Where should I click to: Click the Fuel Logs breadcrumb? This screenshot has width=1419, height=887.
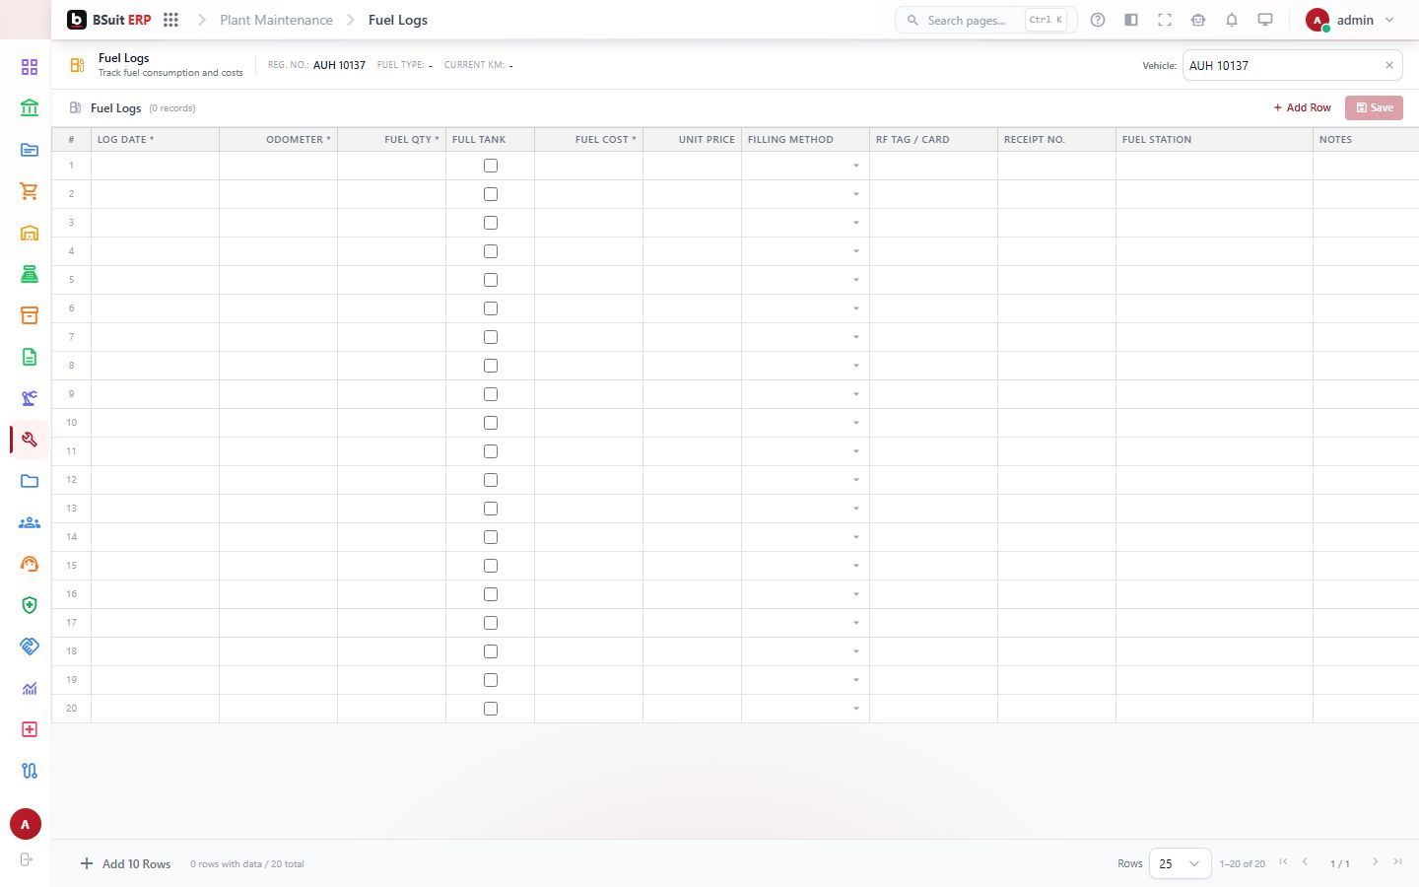pyautogui.click(x=398, y=20)
